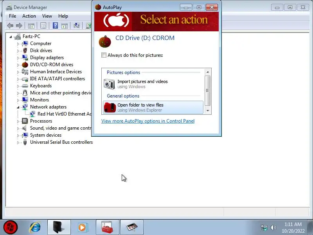Check 'Always do this for pictures' box
The image size is (313, 235).
(x=104, y=55)
